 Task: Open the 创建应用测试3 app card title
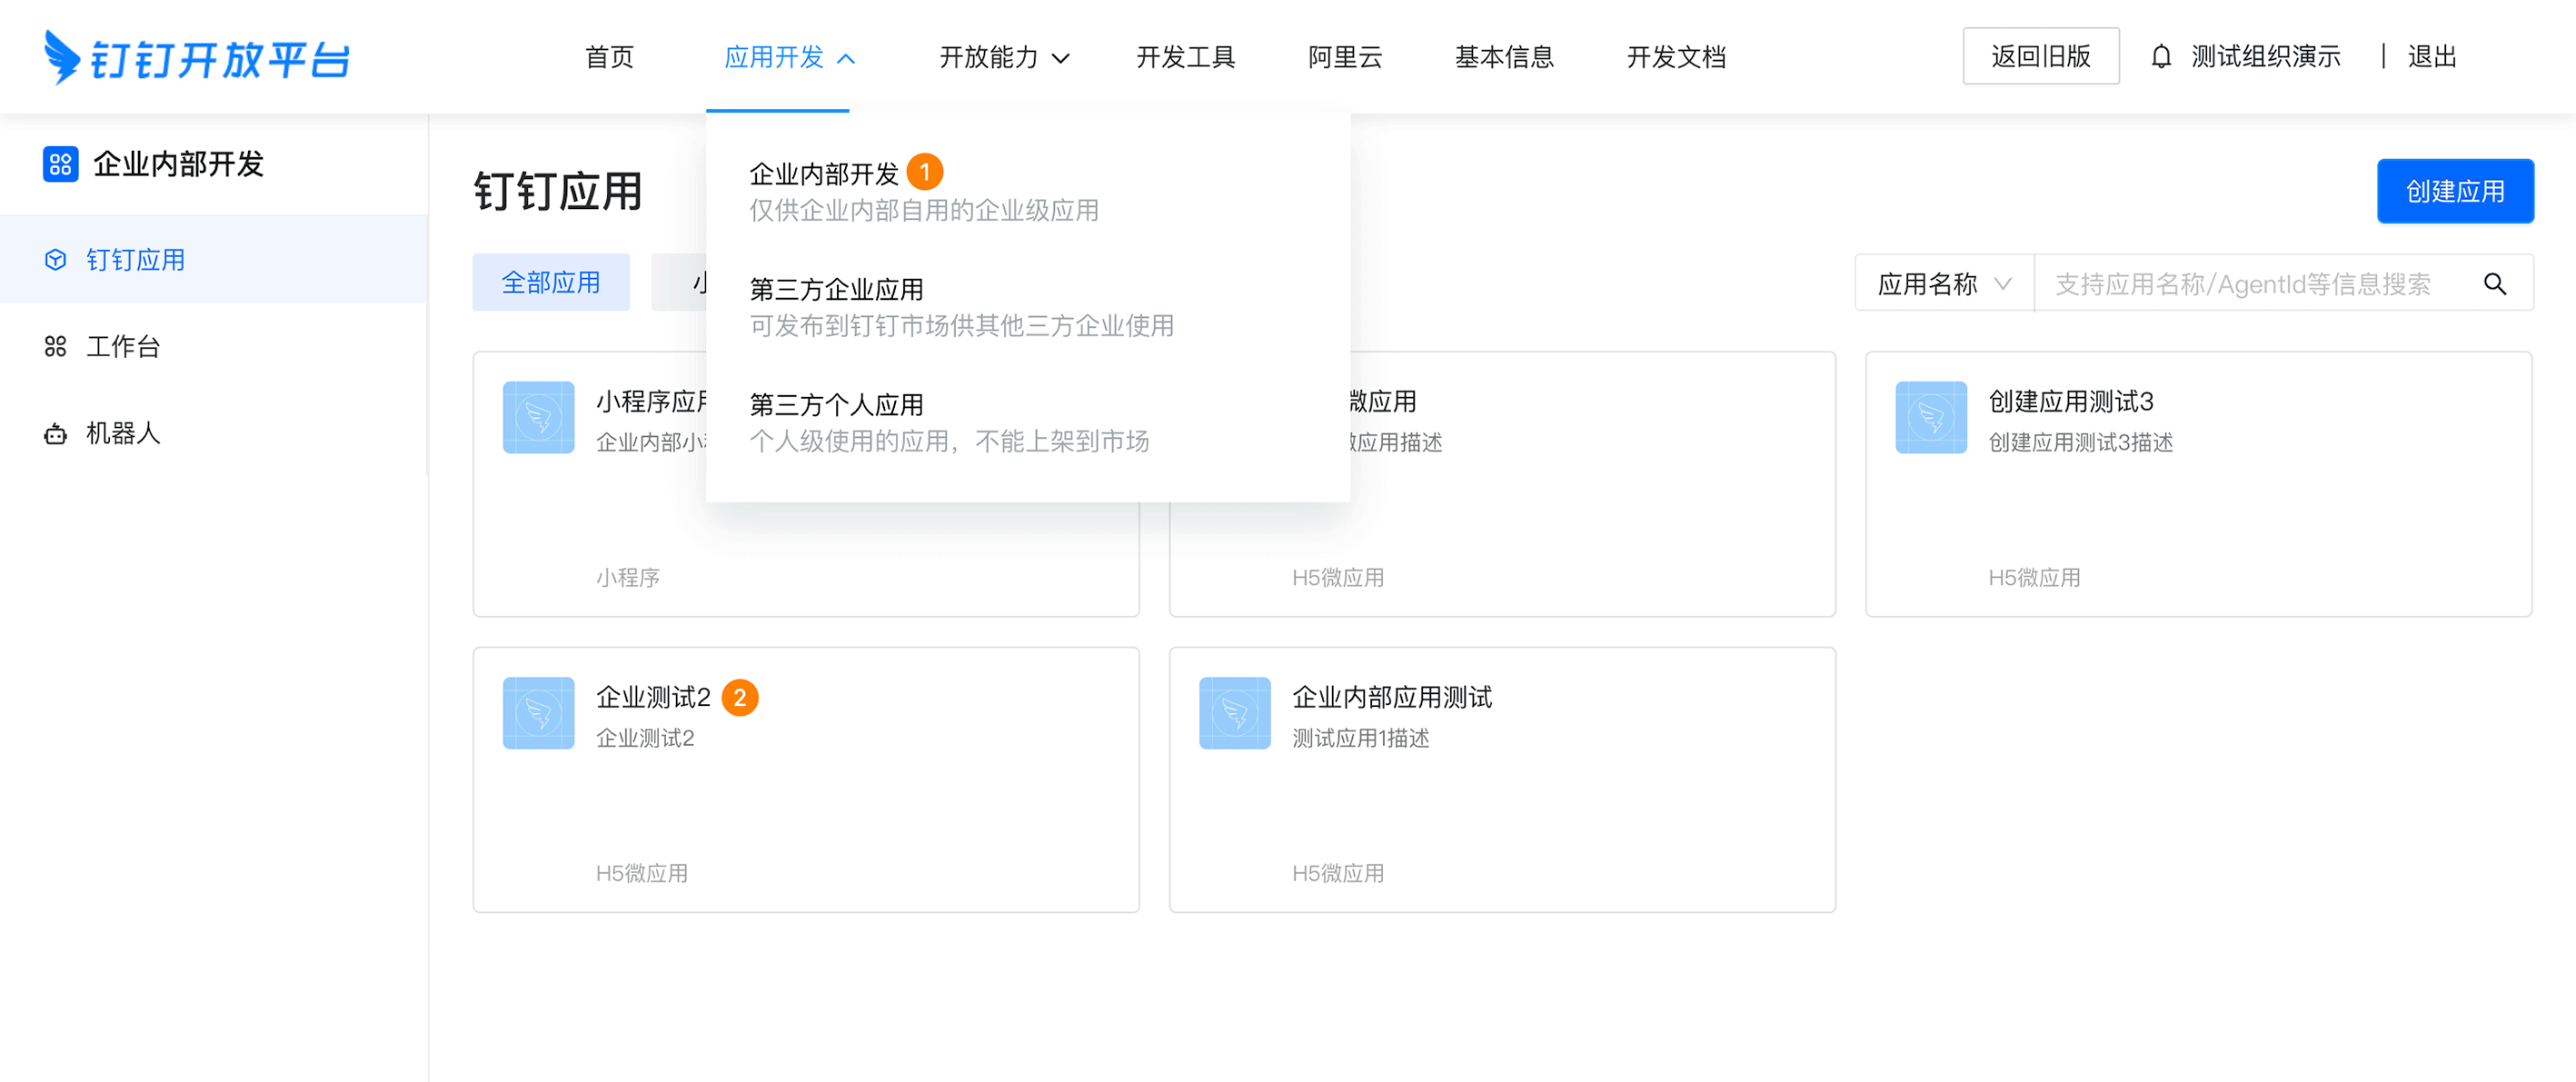(2070, 401)
